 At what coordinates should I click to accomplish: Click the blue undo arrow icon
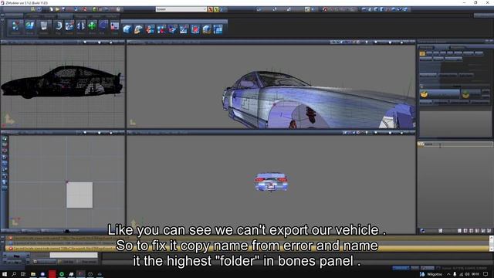[x=76, y=9]
